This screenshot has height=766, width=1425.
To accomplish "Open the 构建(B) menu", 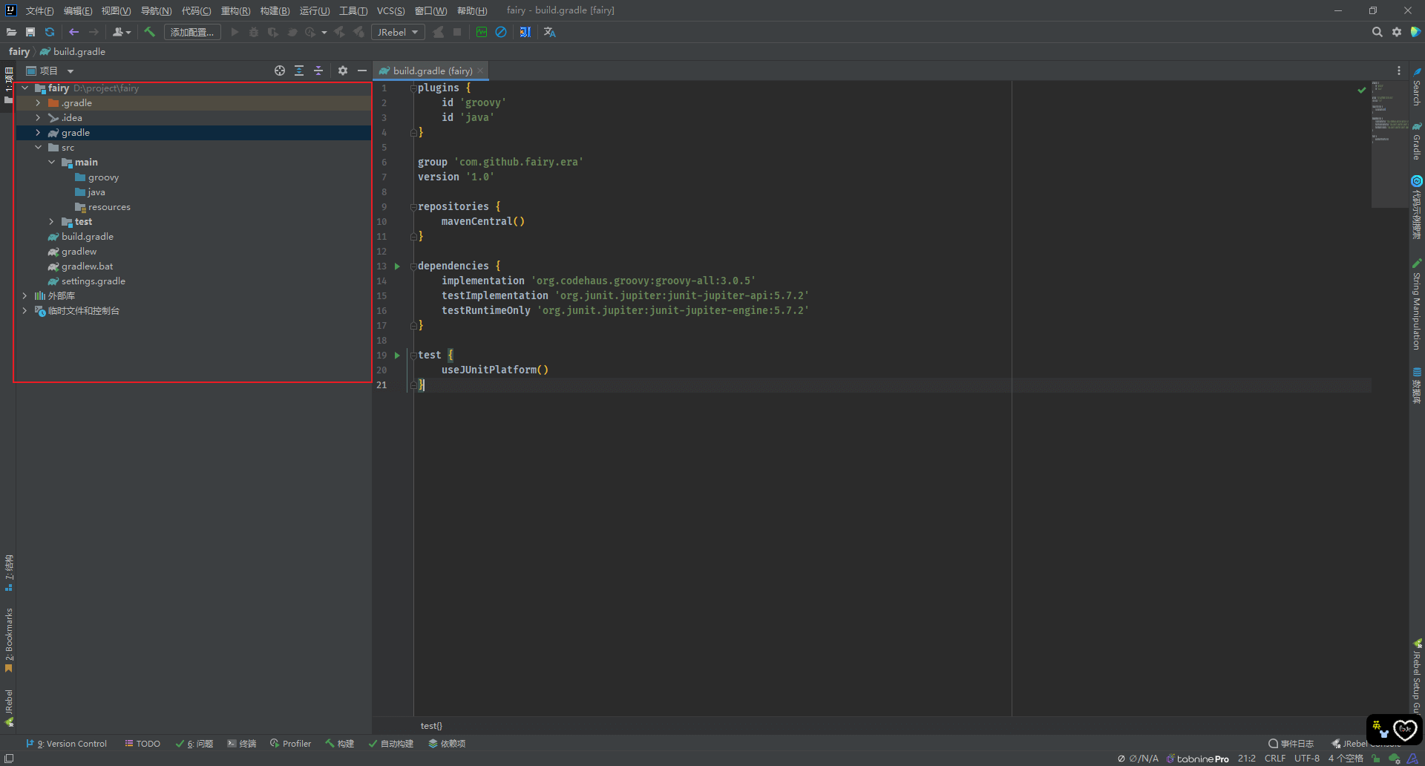I will click(x=275, y=10).
